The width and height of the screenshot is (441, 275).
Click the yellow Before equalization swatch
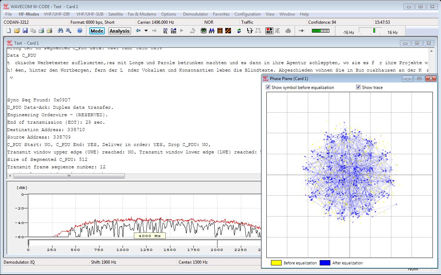(x=276, y=263)
